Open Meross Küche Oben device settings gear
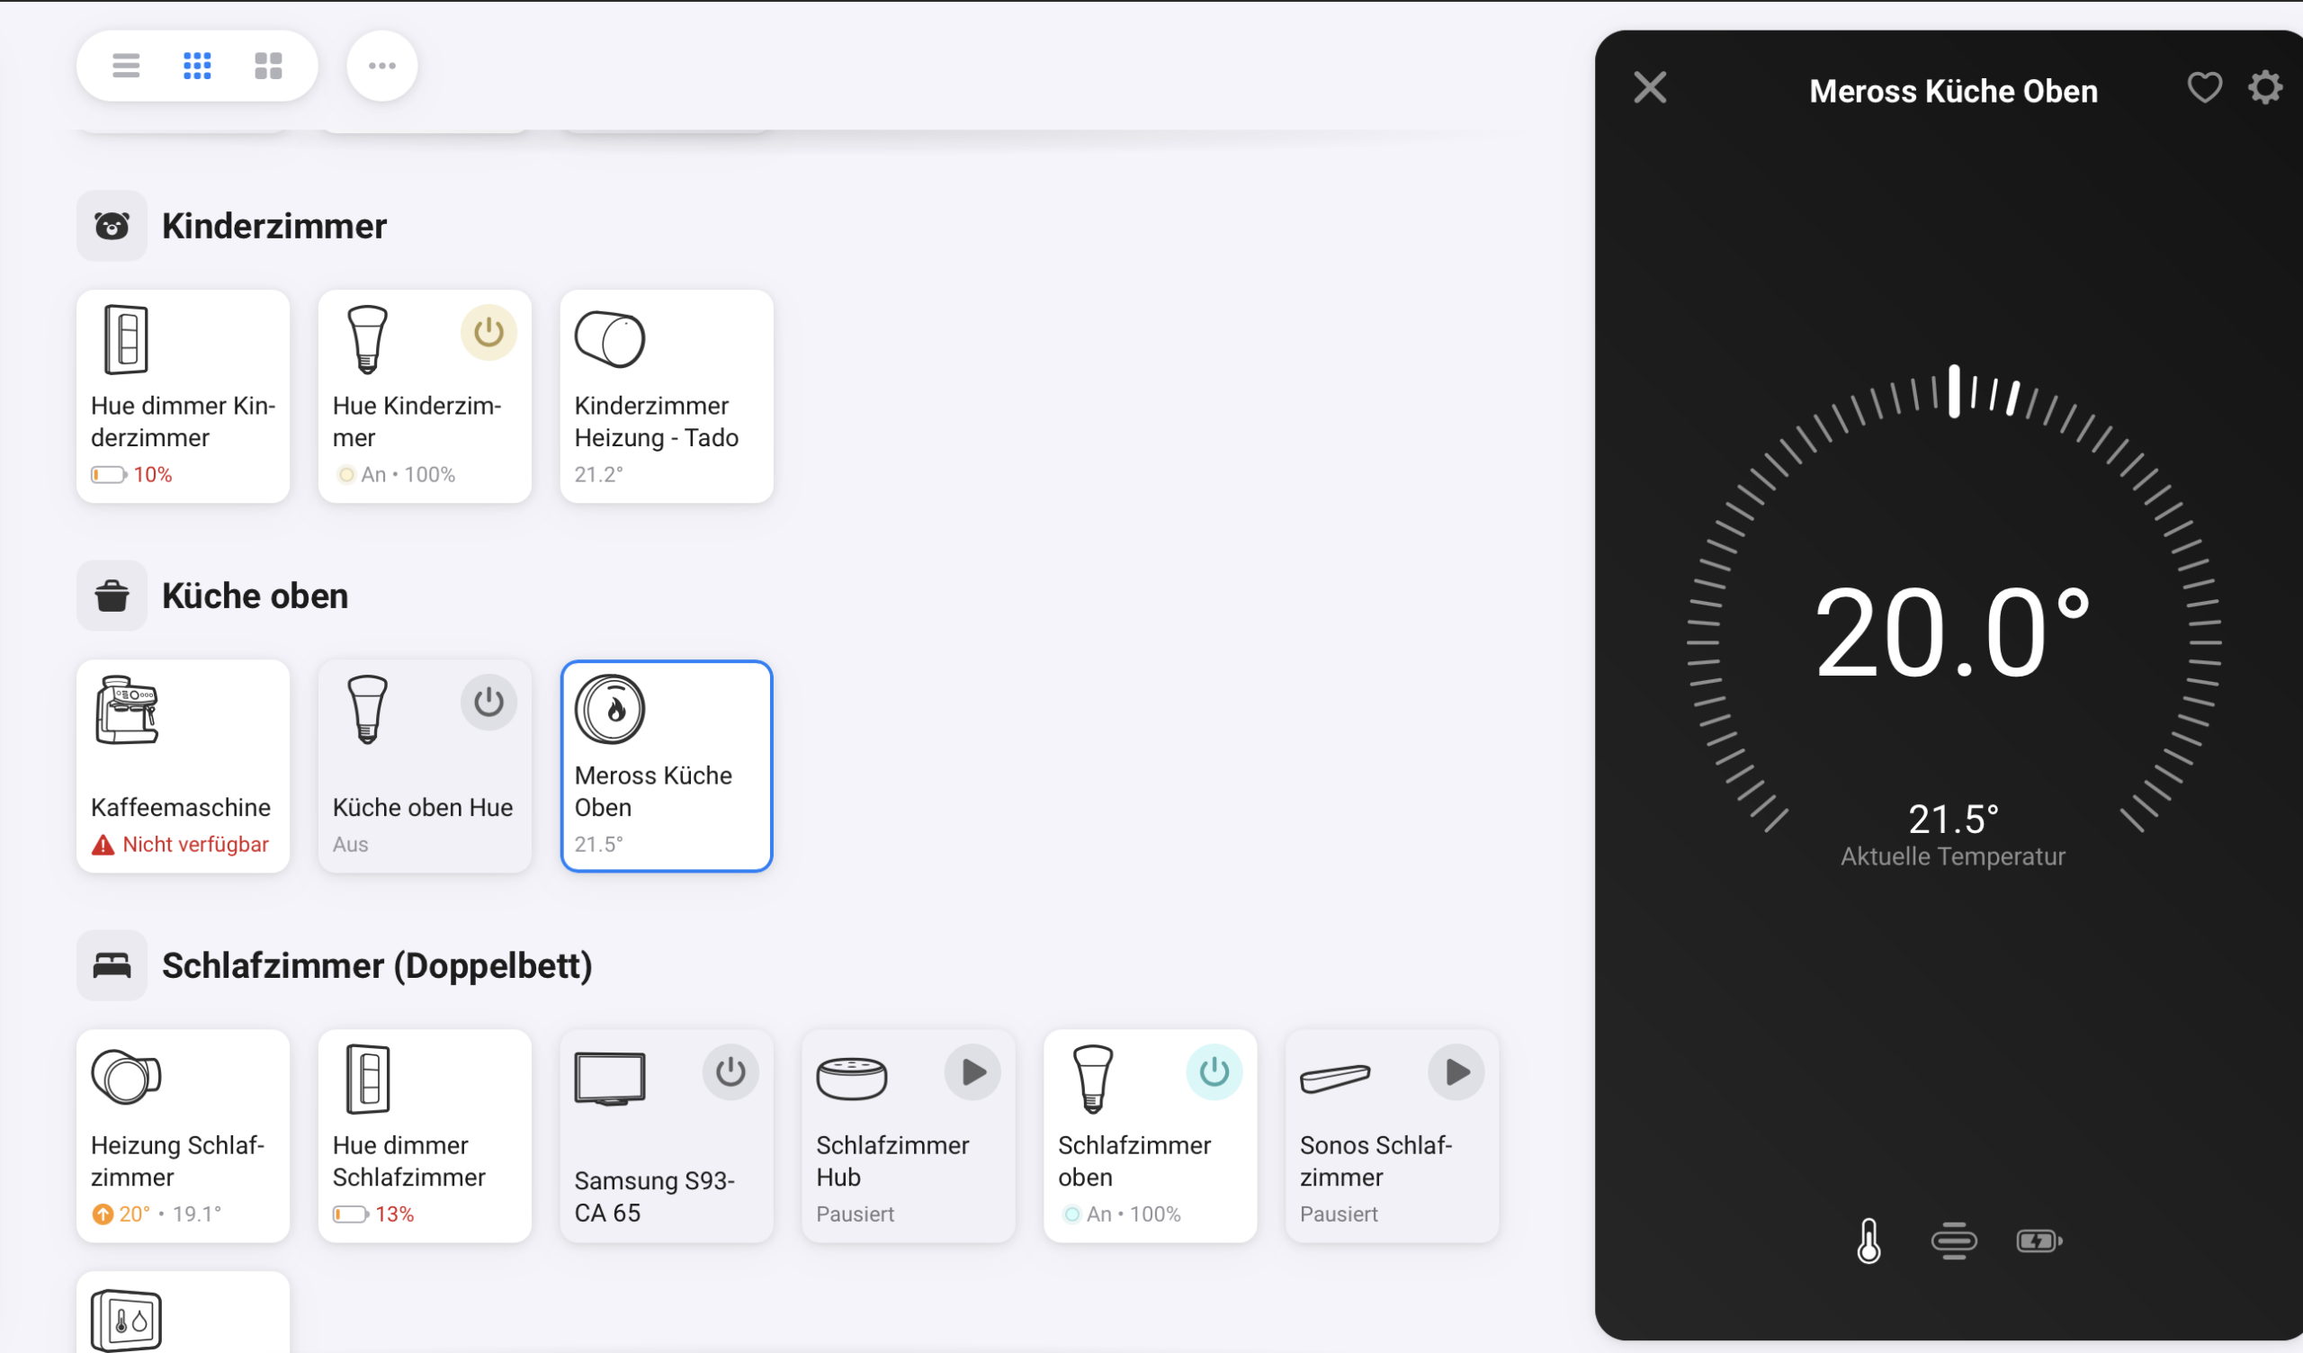This screenshot has height=1353, width=2303. [2265, 88]
